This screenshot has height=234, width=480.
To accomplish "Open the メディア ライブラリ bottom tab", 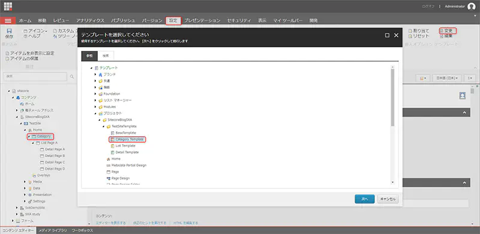I will tap(53, 230).
